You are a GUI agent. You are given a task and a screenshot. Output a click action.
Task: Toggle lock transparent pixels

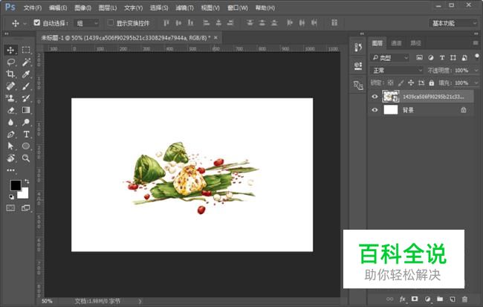(390, 83)
